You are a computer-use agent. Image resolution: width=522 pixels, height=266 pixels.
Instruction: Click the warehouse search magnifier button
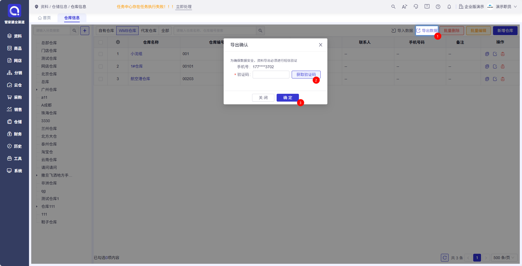coord(260,31)
